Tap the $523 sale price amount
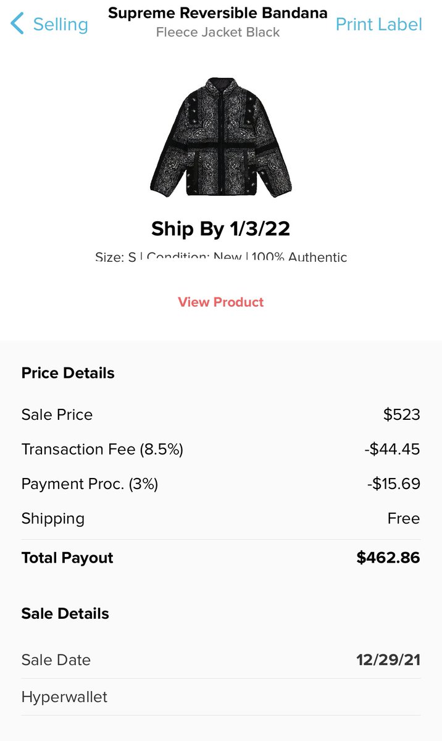The height and width of the screenshot is (741, 442). pyautogui.click(x=401, y=414)
